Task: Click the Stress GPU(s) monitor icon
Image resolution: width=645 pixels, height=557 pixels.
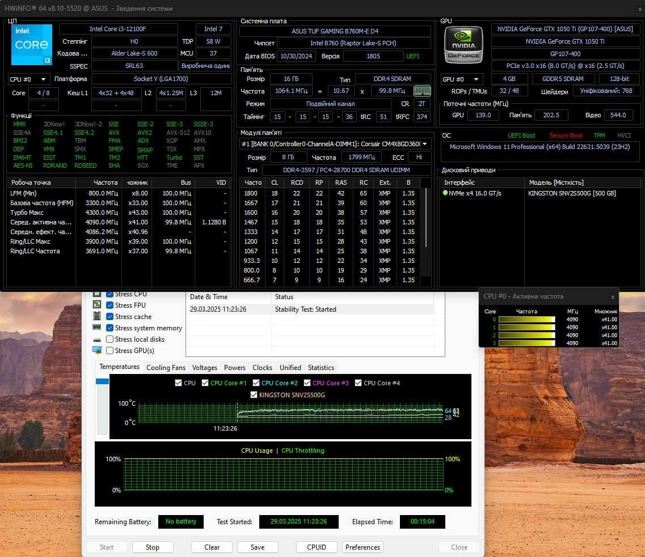Action: (97, 350)
